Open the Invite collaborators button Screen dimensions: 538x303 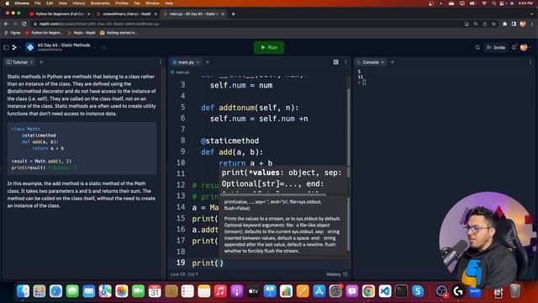click(496, 47)
